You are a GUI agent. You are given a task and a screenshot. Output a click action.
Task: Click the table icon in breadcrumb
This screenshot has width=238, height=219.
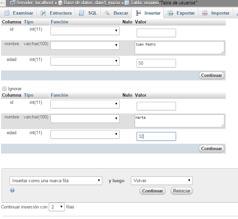127,3
